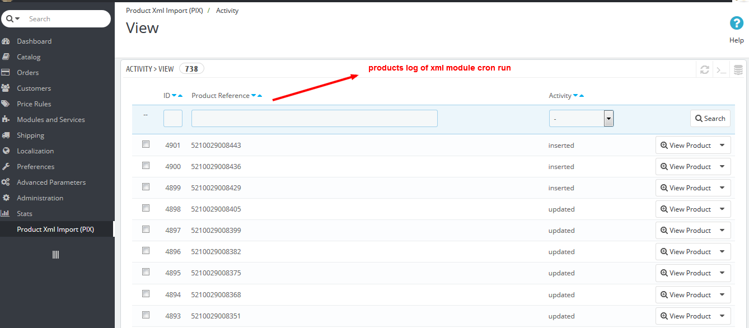Click the ID filter input field
749x328 pixels.
point(173,119)
